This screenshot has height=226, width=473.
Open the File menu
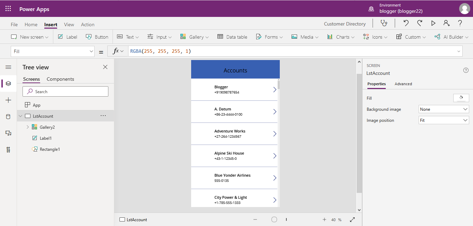pos(14,24)
